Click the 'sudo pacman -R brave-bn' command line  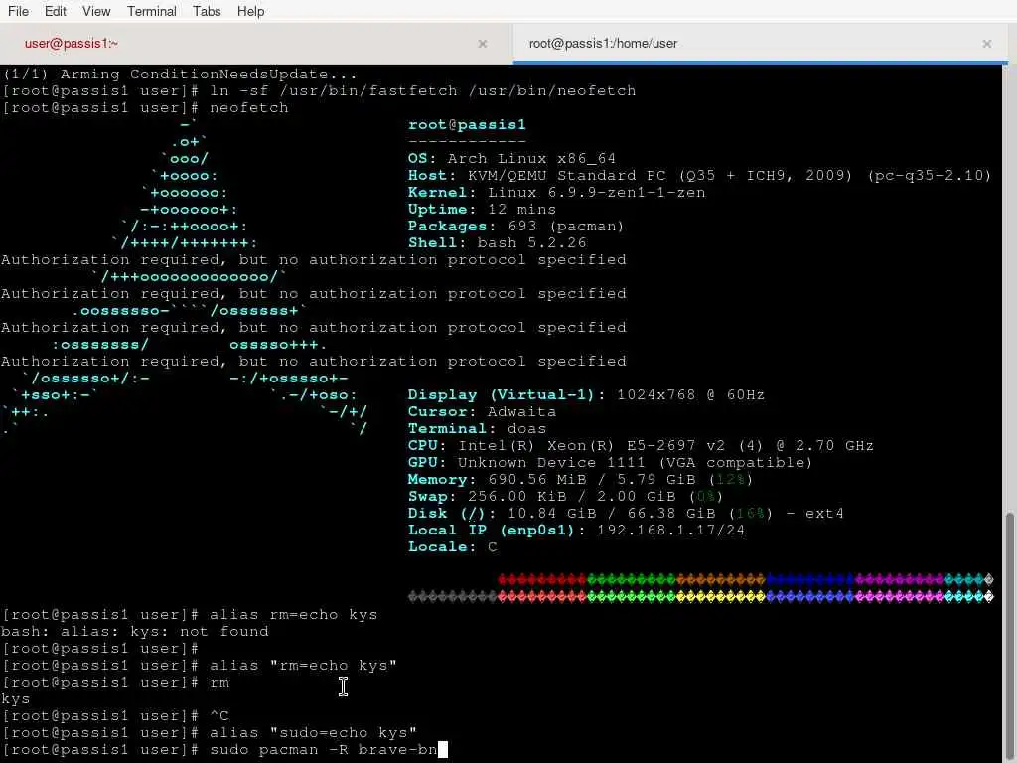(223, 749)
